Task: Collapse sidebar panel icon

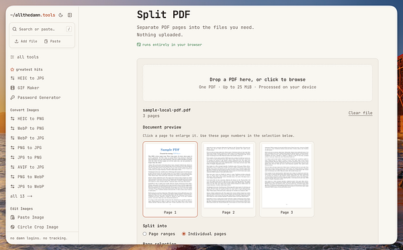Action: pos(70,15)
